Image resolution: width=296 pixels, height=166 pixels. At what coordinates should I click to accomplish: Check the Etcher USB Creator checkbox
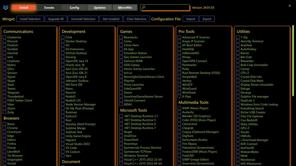pos(238,112)
